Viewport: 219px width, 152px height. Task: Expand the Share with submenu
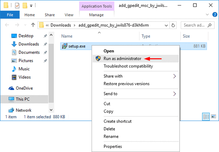click(x=136, y=76)
